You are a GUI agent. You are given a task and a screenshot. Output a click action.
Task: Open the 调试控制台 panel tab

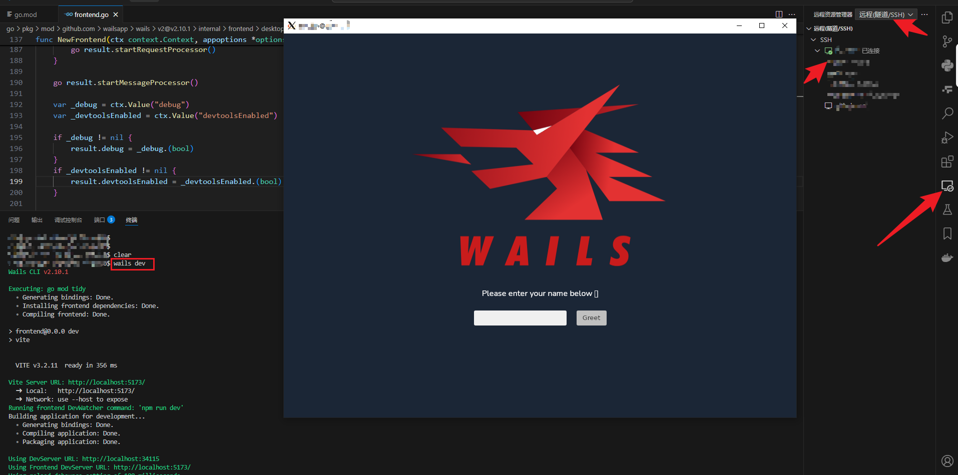click(x=68, y=220)
